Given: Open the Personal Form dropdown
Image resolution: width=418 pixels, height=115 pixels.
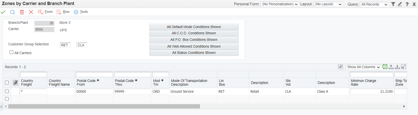Looking at the screenshot, I should point(280,4).
